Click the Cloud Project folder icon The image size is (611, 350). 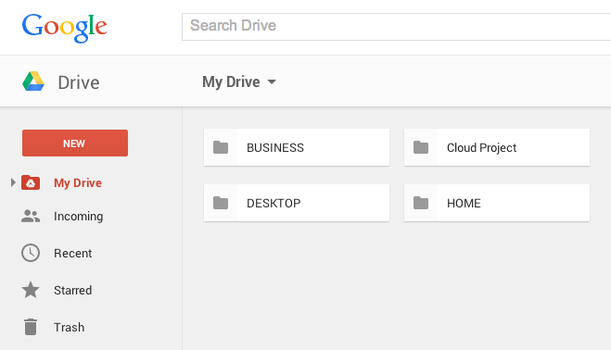pyautogui.click(x=421, y=147)
